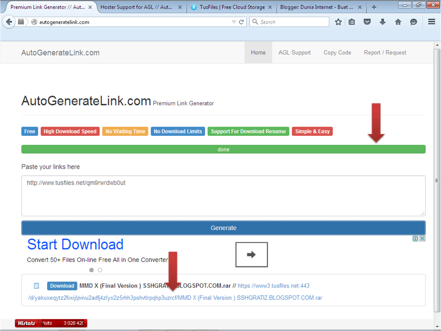The width and height of the screenshot is (441, 331).
Task: Click the ad arrow button
Action: pos(252,255)
